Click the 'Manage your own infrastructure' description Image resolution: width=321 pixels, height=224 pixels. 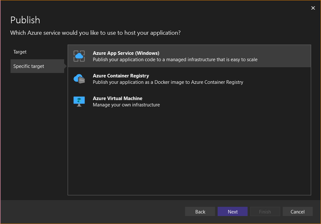click(126, 105)
